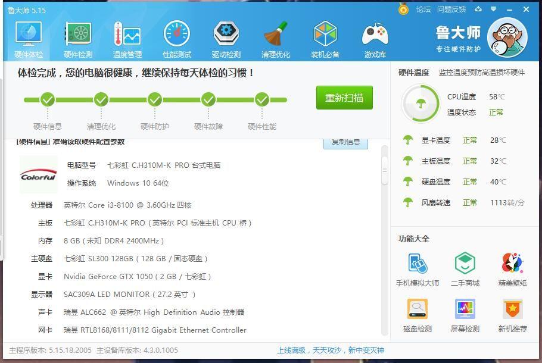Screen dimensions: 542x363
Task: Click the CPU temperature circular gauge
Action: [420, 104]
